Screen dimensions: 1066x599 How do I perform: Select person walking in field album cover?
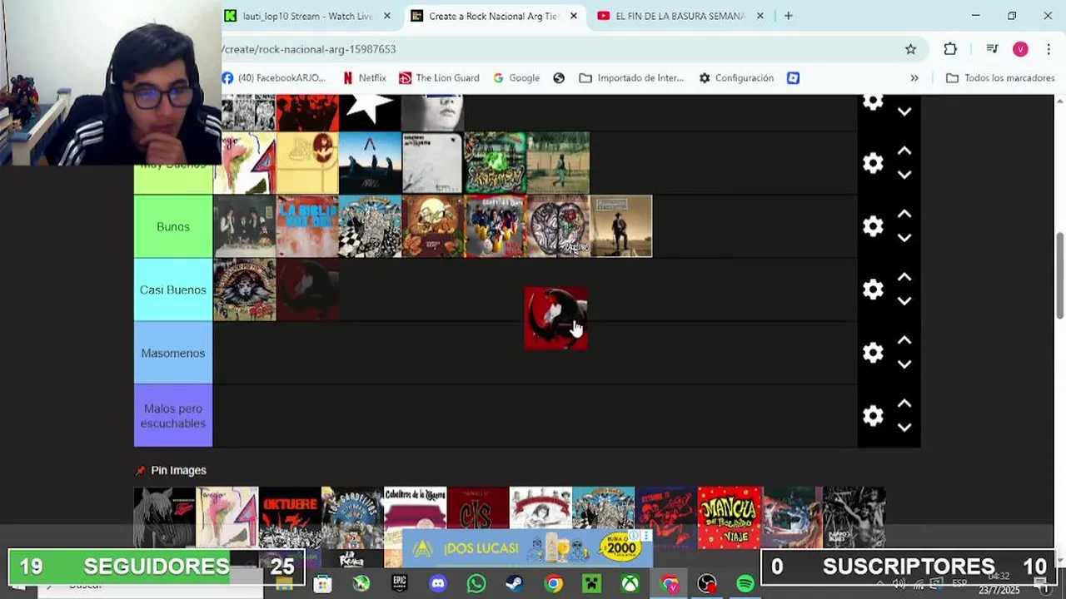558,163
